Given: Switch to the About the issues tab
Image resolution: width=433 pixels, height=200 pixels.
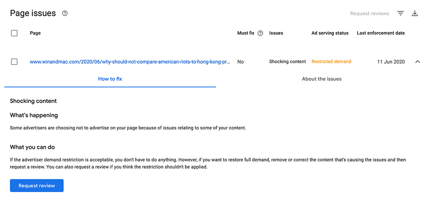Looking at the screenshot, I should coord(321,79).
